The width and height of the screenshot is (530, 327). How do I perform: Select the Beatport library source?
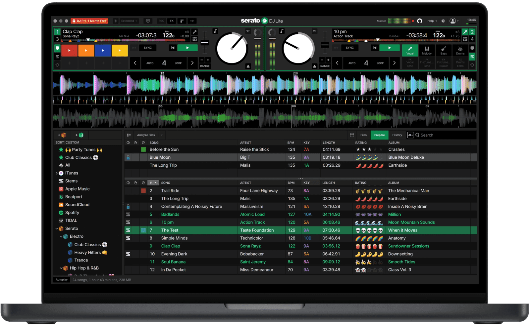[x=74, y=197]
